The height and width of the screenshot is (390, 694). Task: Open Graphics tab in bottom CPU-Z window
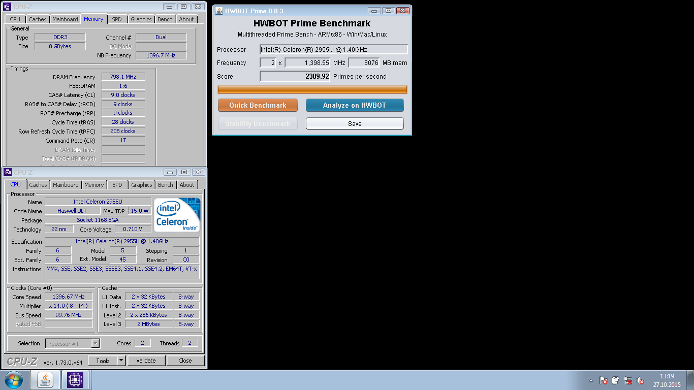[142, 185]
